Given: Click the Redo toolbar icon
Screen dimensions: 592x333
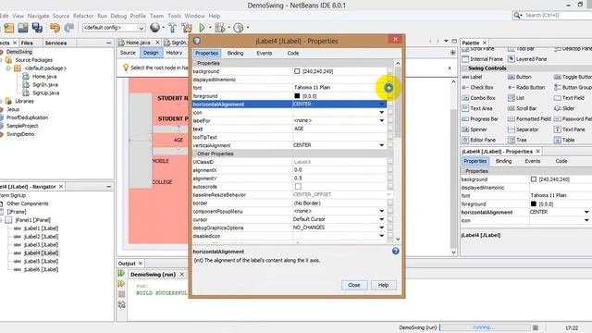Looking at the screenshot, I should click(69, 28).
